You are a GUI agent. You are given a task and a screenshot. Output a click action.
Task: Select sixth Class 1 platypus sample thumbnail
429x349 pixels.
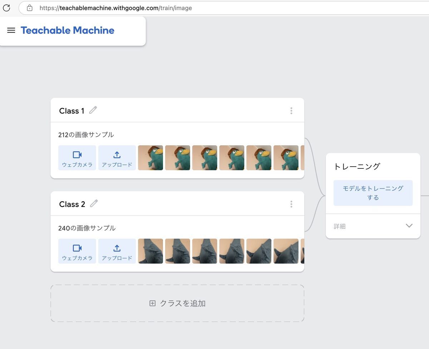286,158
